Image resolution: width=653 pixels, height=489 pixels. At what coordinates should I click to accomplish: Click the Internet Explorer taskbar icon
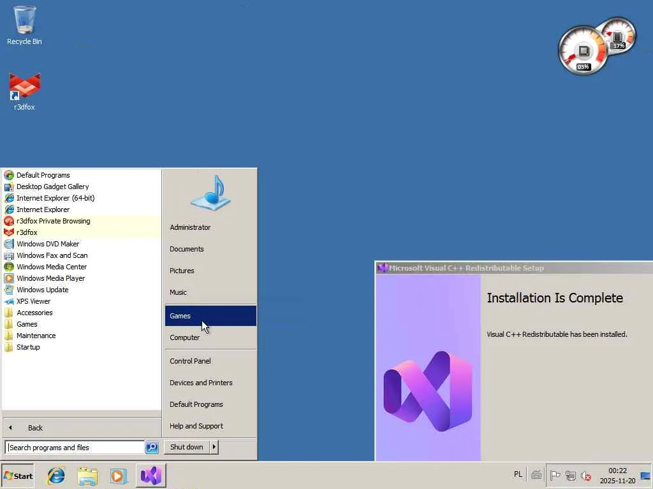point(56,476)
